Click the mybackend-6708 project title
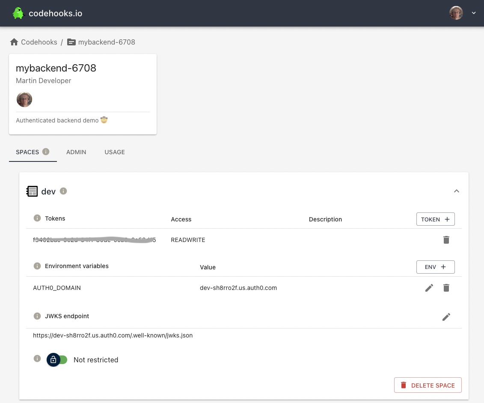This screenshot has height=403, width=484. (56, 68)
